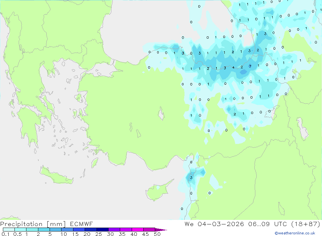Select the 2–5 mm legend color swatch
Screen dimensions: 322x236
[44, 230]
